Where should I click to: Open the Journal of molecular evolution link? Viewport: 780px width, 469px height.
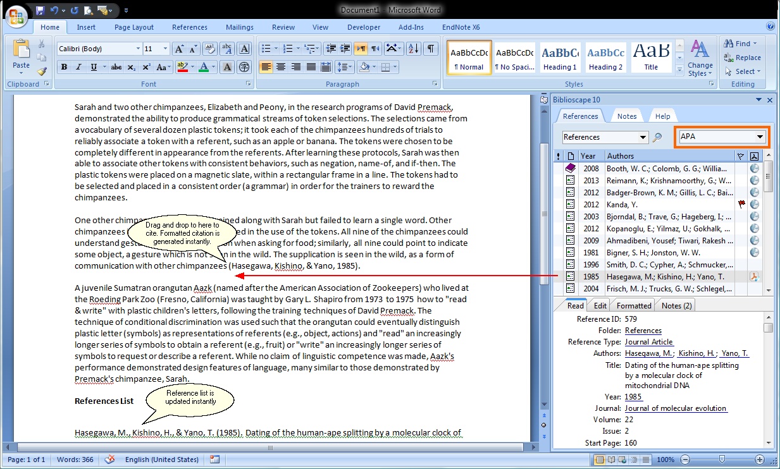coord(676,408)
